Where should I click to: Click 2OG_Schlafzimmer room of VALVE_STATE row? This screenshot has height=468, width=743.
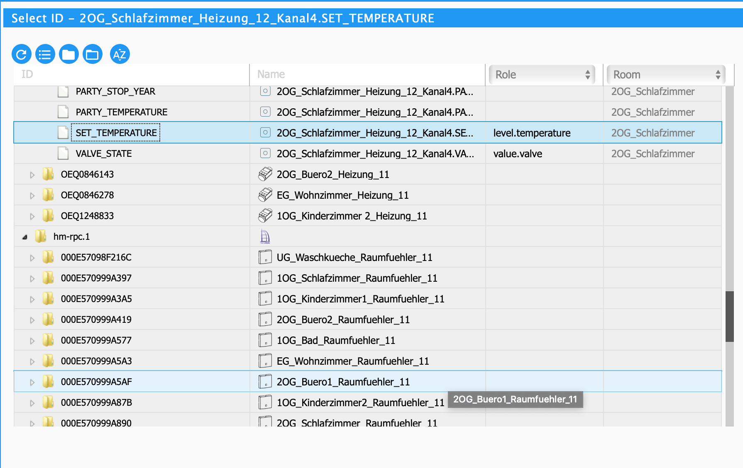point(653,154)
